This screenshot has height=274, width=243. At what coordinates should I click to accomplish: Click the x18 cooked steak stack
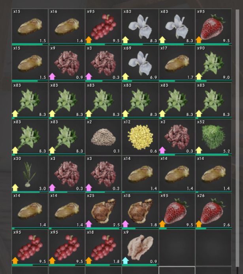click(x=140, y=210)
